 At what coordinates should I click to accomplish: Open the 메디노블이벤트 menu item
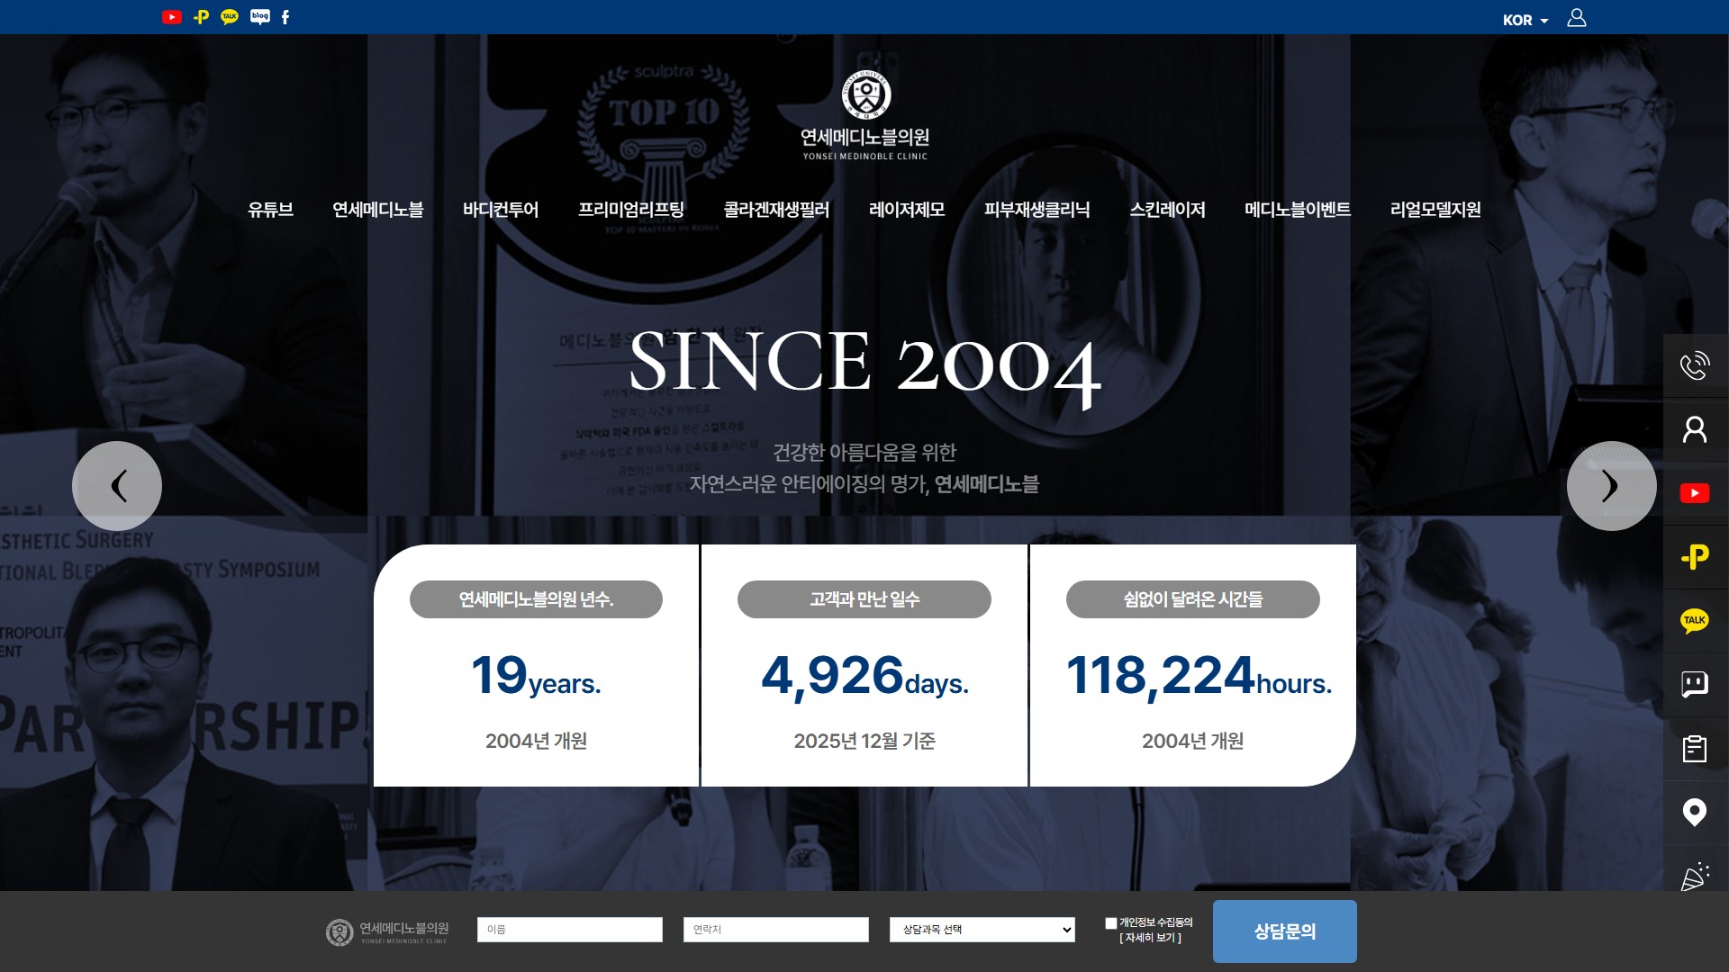(x=1297, y=210)
